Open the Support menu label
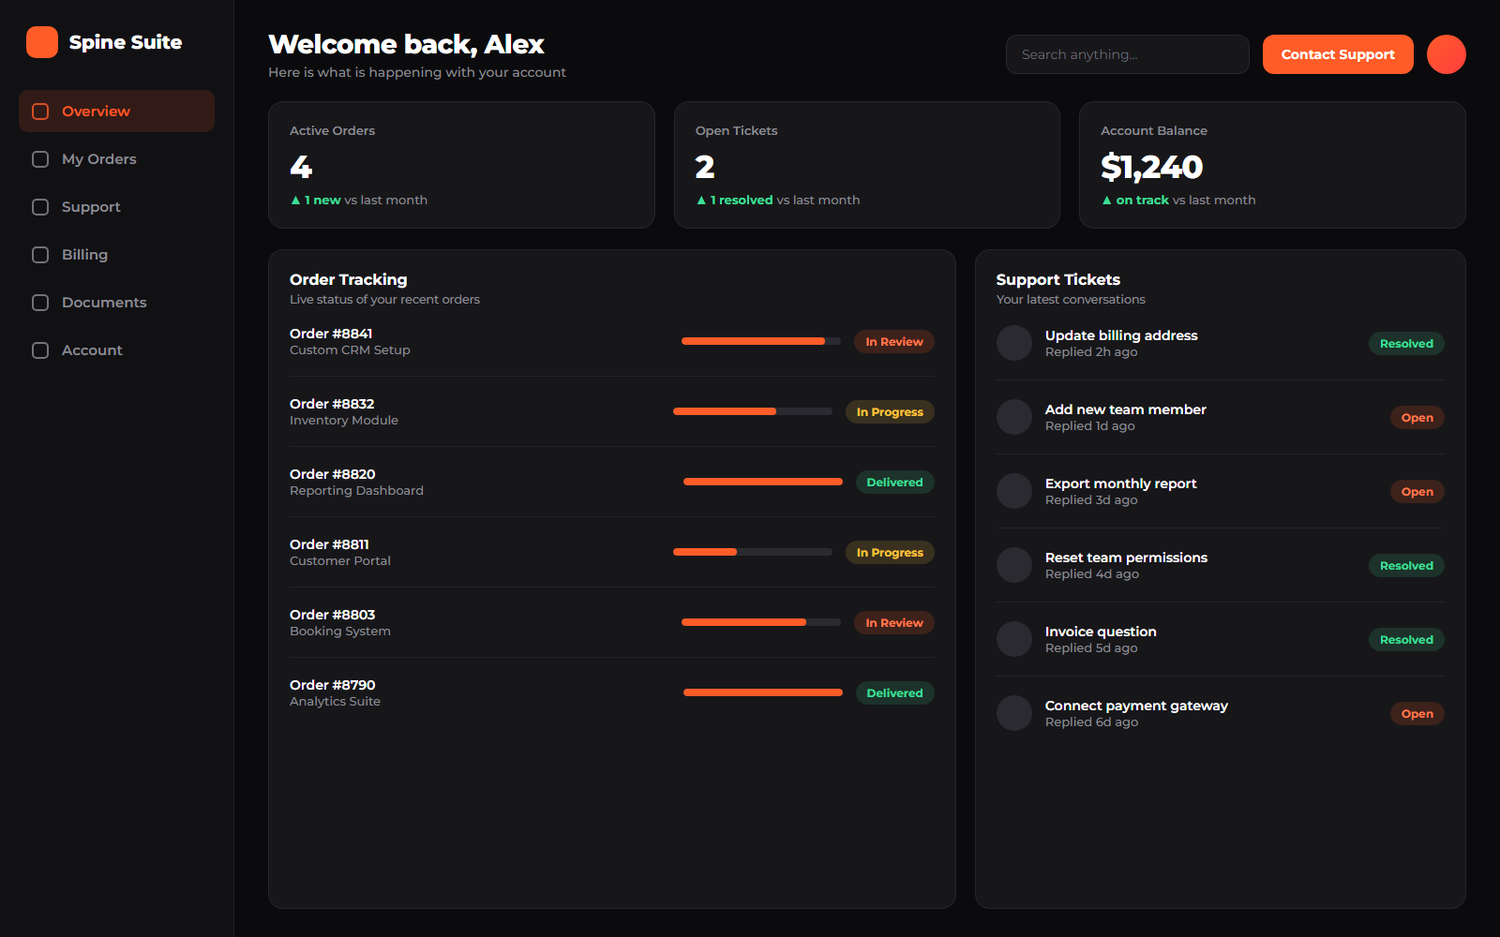Viewport: 1500px width, 937px height. point(91,207)
